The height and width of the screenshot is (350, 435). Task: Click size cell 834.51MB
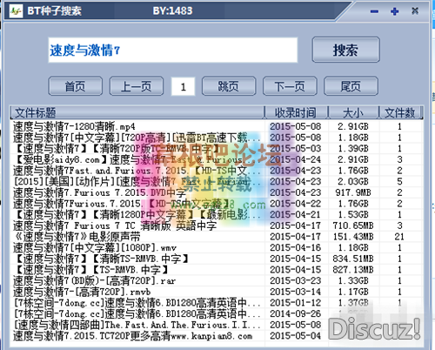(x=353, y=259)
